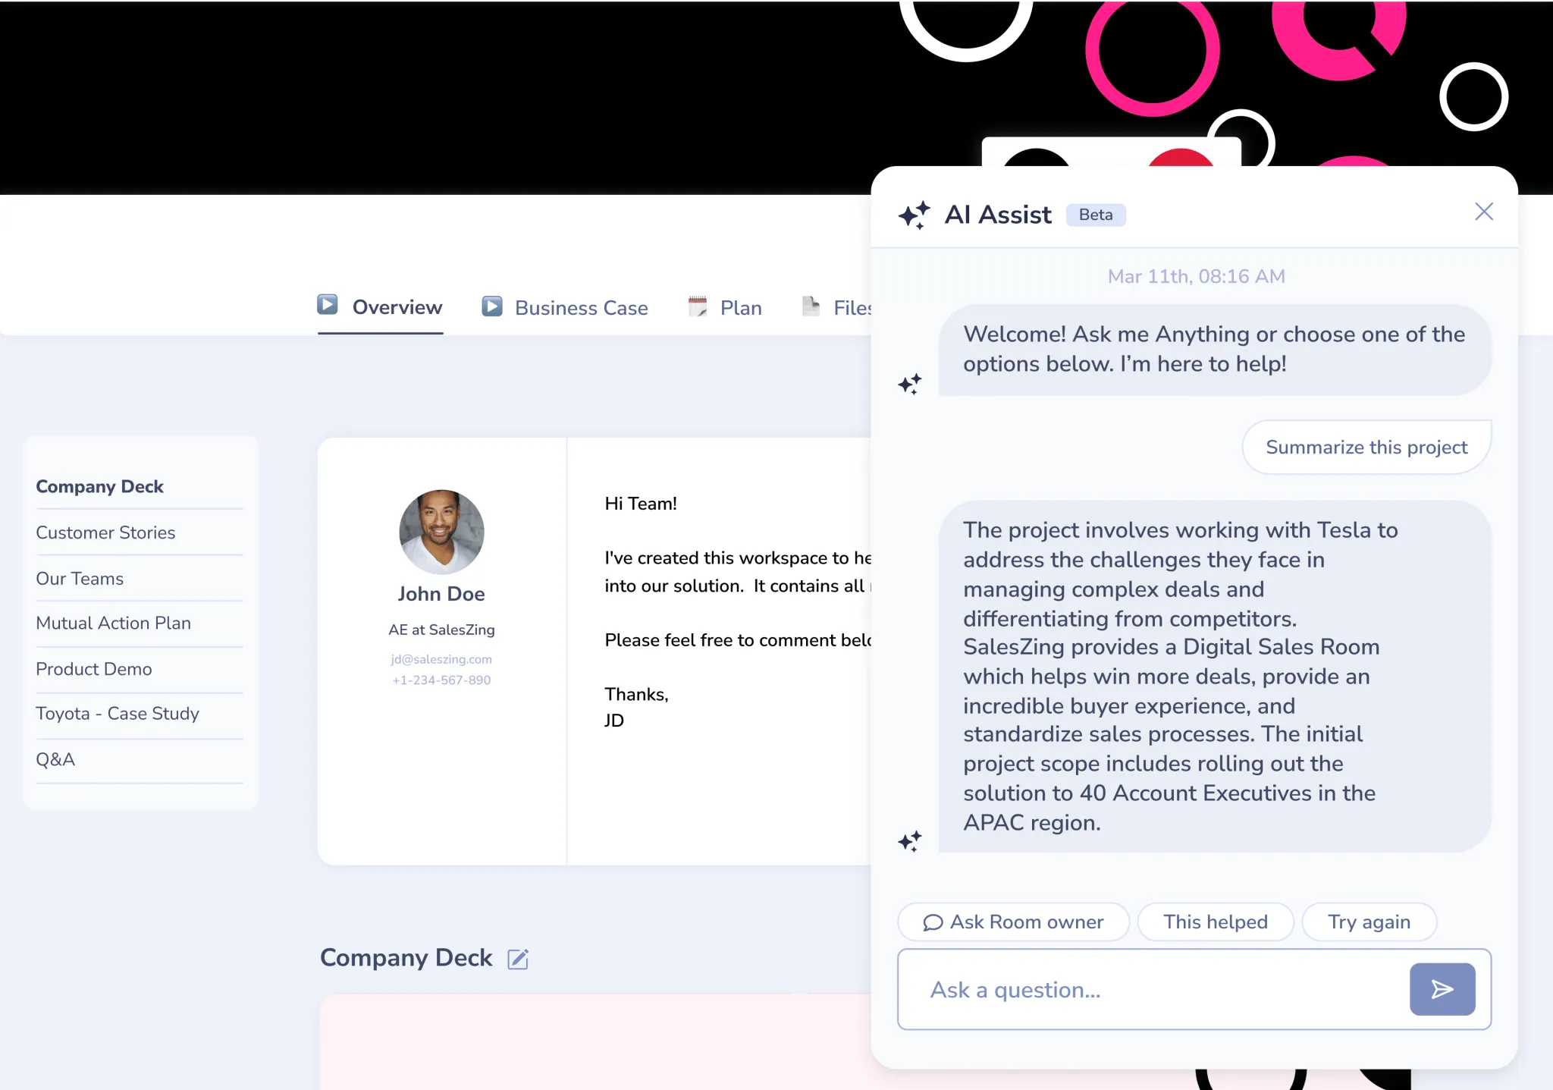Open Customer Stories in sidebar
The image size is (1553, 1090).
pyautogui.click(x=105, y=532)
